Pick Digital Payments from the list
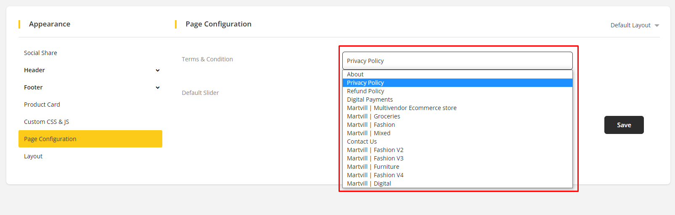 pyautogui.click(x=370, y=100)
